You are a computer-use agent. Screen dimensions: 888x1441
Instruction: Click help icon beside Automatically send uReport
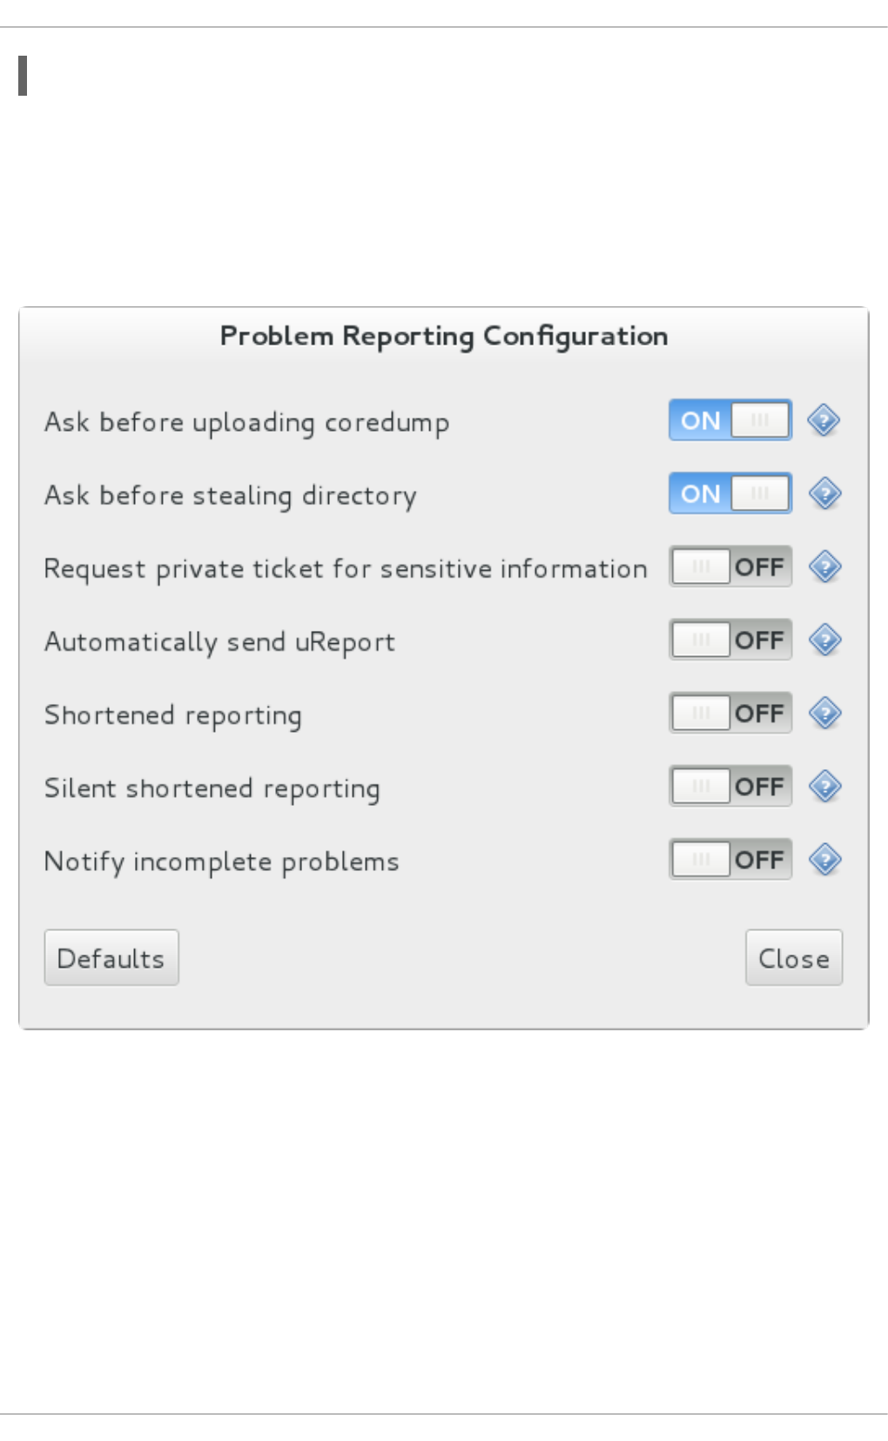(x=824, y=640)
